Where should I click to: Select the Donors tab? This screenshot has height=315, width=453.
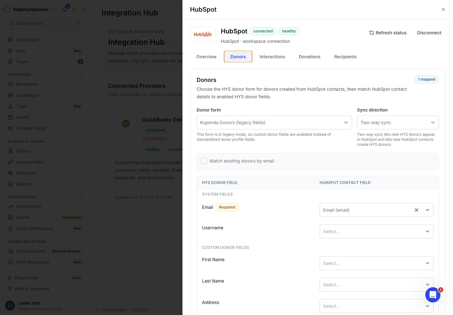[238, 57]
